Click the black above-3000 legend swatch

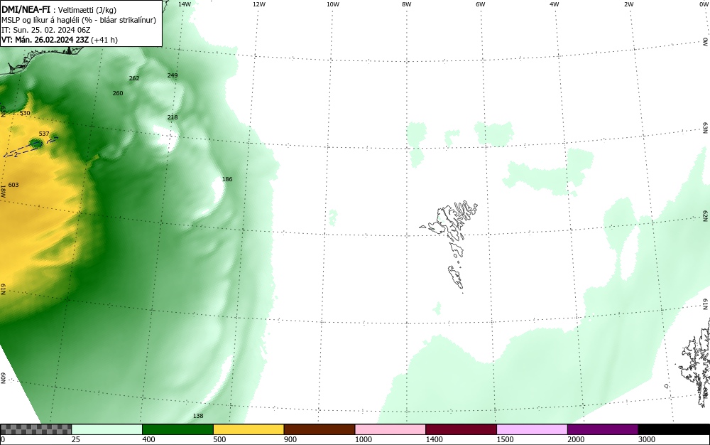click(x=674, y=429)
